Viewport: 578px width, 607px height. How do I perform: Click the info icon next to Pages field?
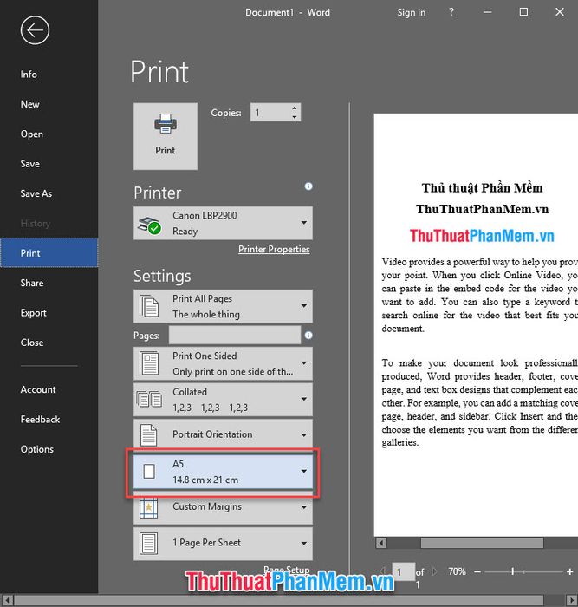[308, 336]
